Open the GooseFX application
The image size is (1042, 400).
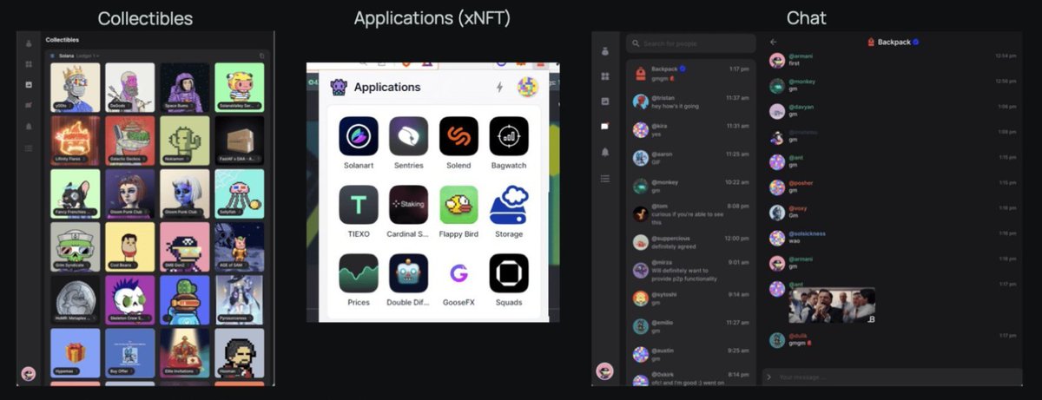tap(458, 273)
